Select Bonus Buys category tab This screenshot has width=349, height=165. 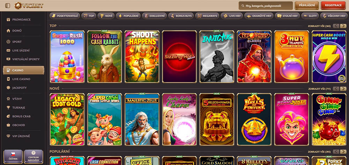pos(181,16)
